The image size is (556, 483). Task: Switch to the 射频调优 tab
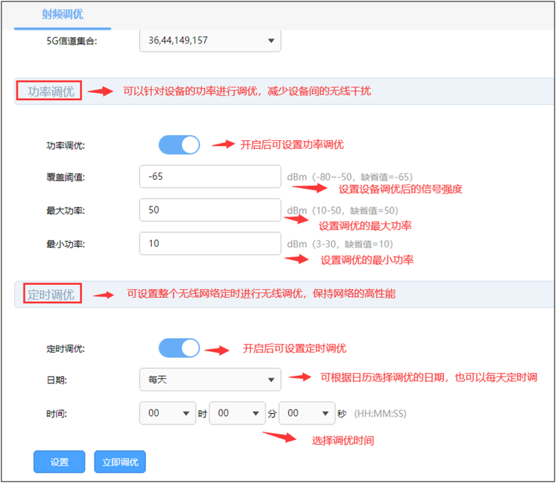tap(61, 14)
